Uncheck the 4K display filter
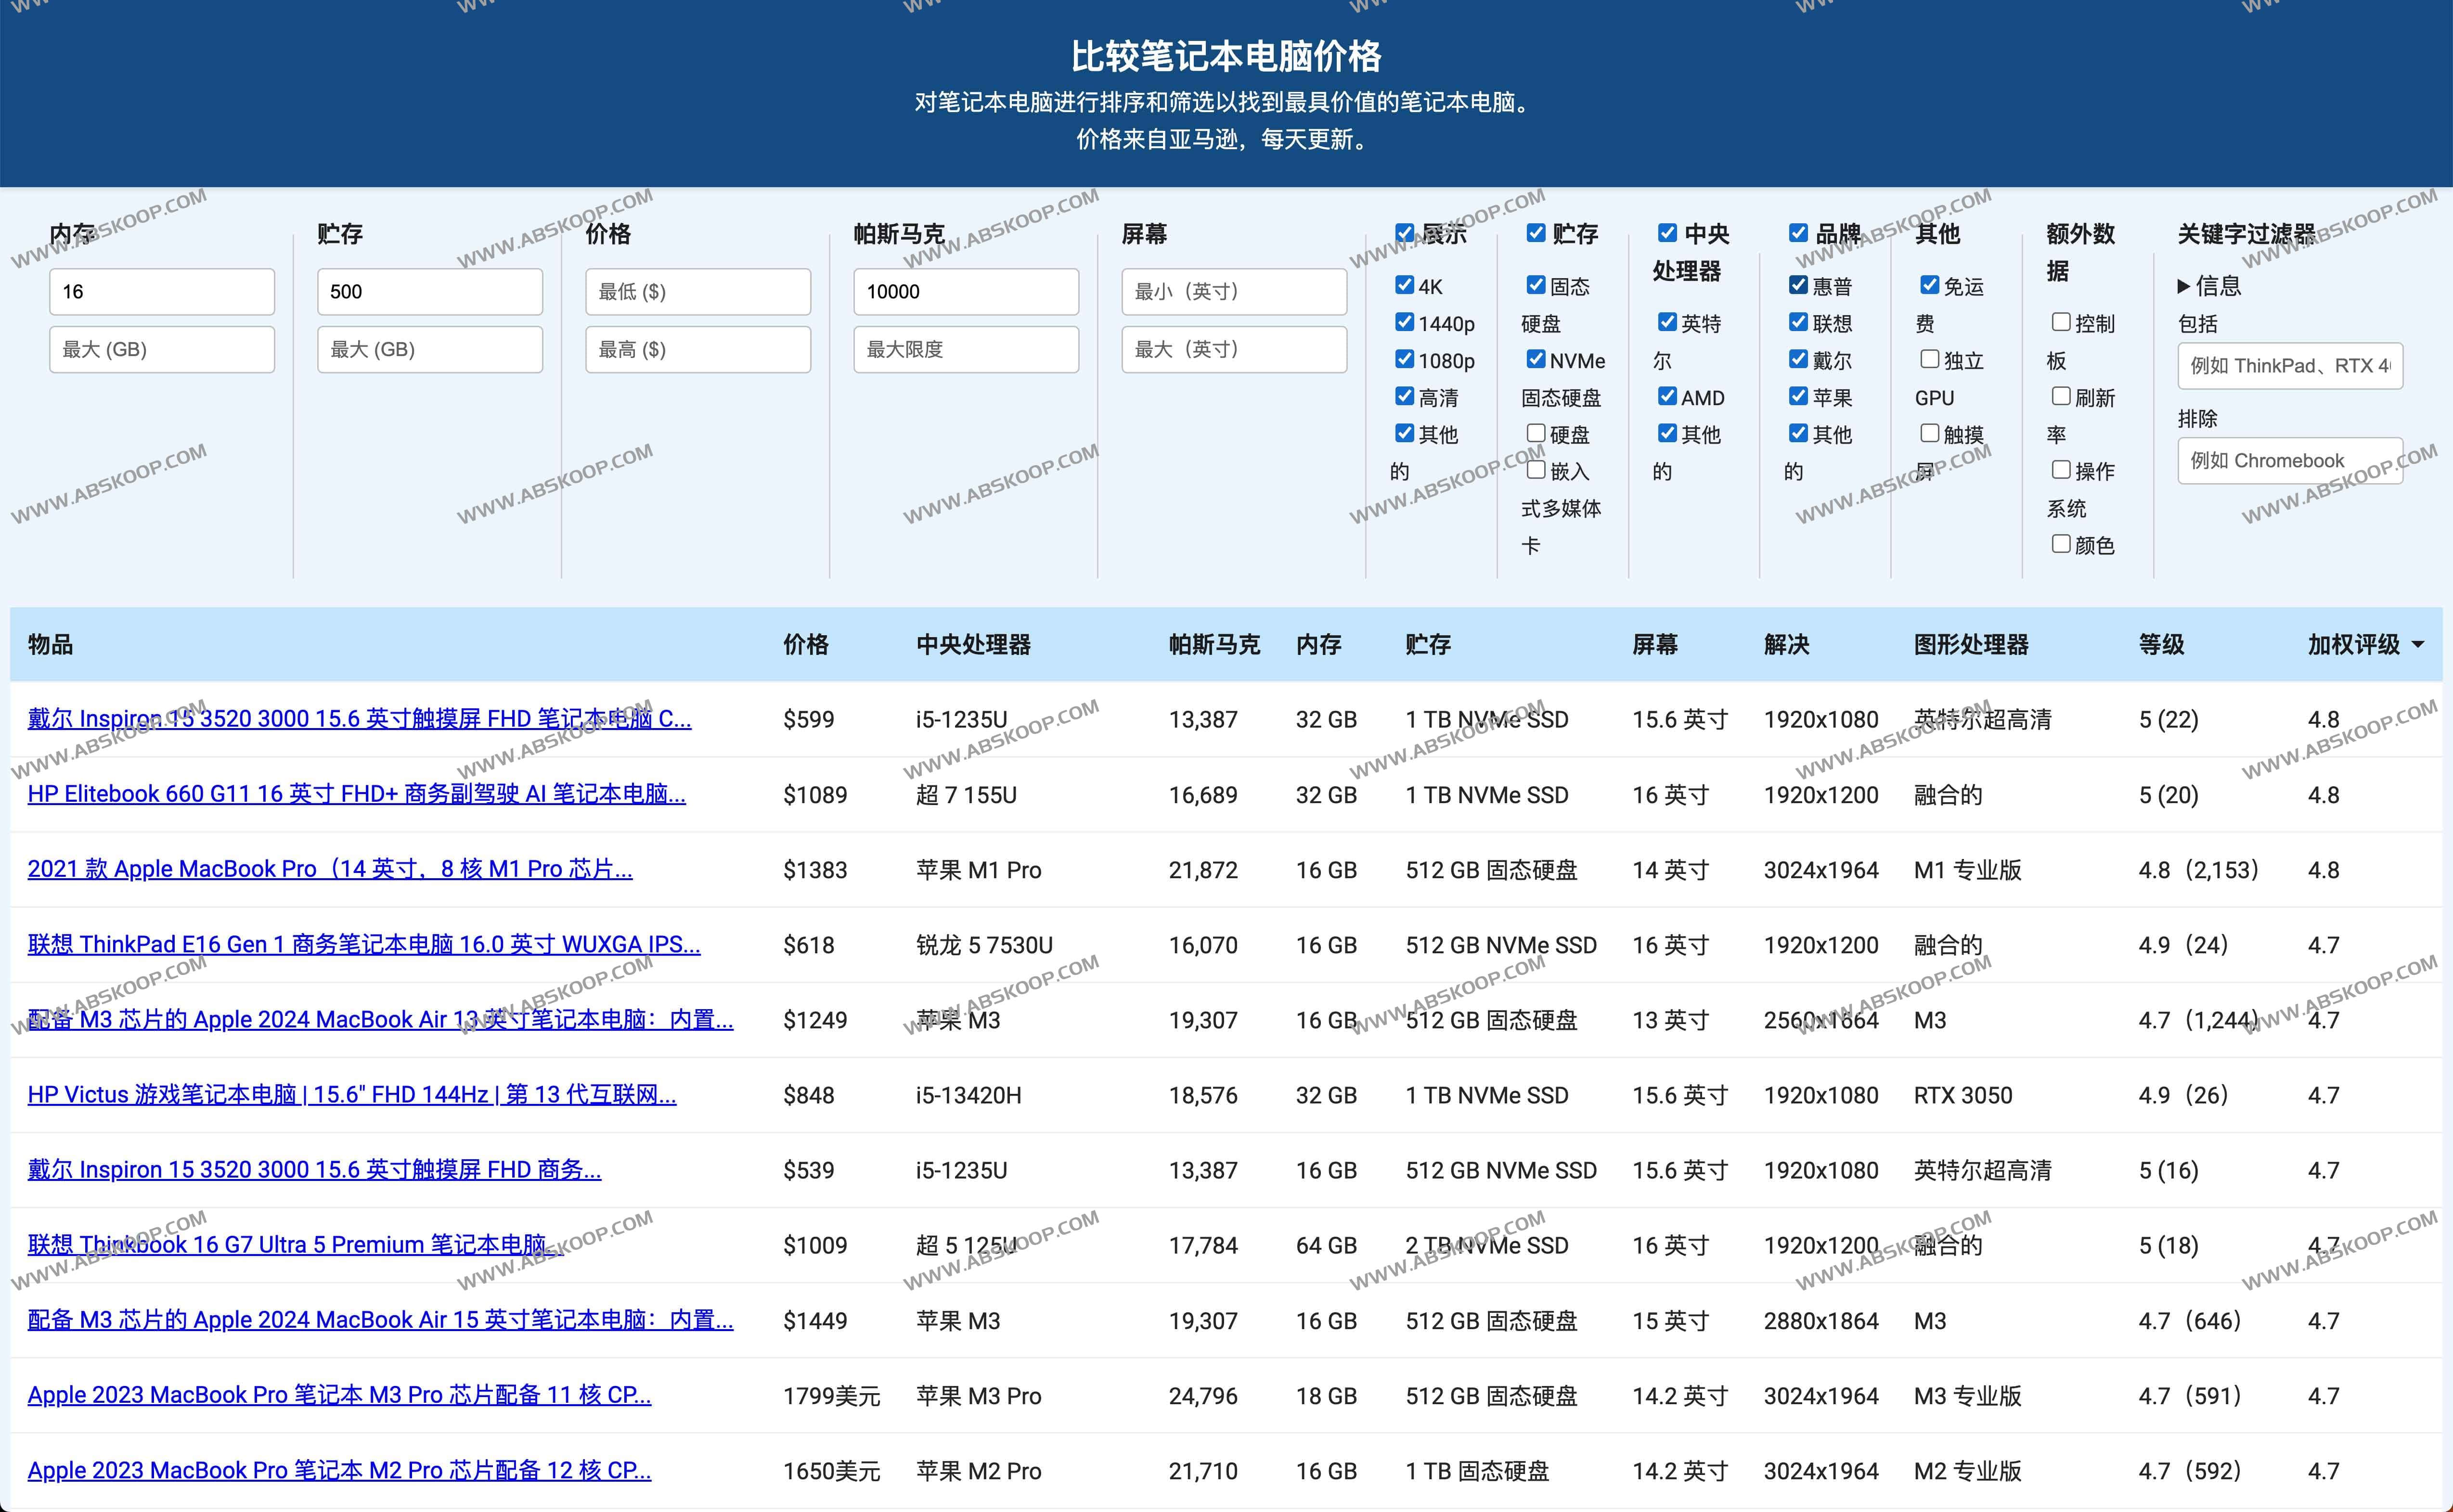 (1404, 285)
